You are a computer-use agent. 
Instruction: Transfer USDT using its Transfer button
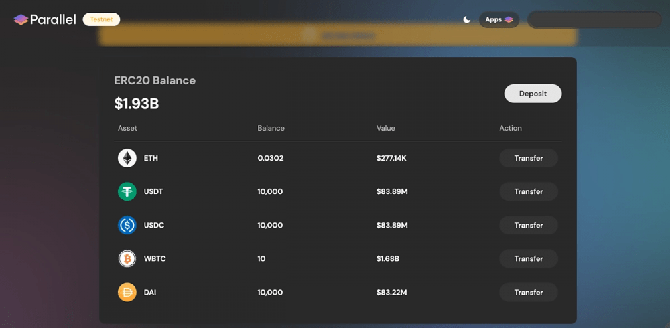529,191
